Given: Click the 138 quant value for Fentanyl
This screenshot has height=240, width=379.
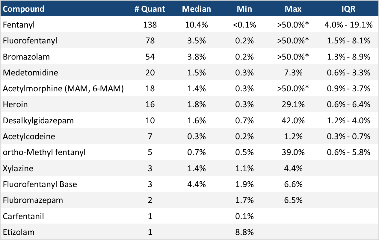Looking at the screenshot, I should coord(150,25).
